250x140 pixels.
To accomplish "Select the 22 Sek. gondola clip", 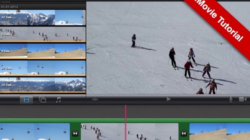I will pyautogui.click(x=43, y=68).
